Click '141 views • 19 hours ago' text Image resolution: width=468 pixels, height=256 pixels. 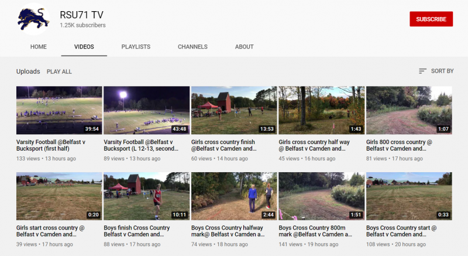tap(308, 244)
